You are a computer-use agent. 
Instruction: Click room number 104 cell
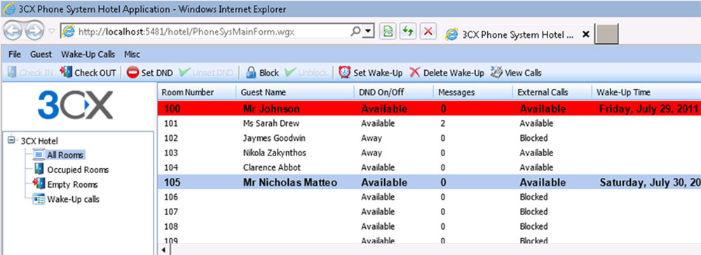[x=171, y=167]
